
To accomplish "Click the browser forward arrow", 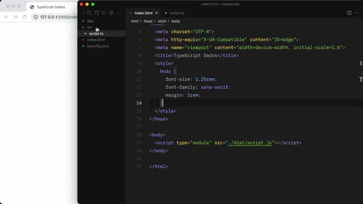I will pos(15,17).
